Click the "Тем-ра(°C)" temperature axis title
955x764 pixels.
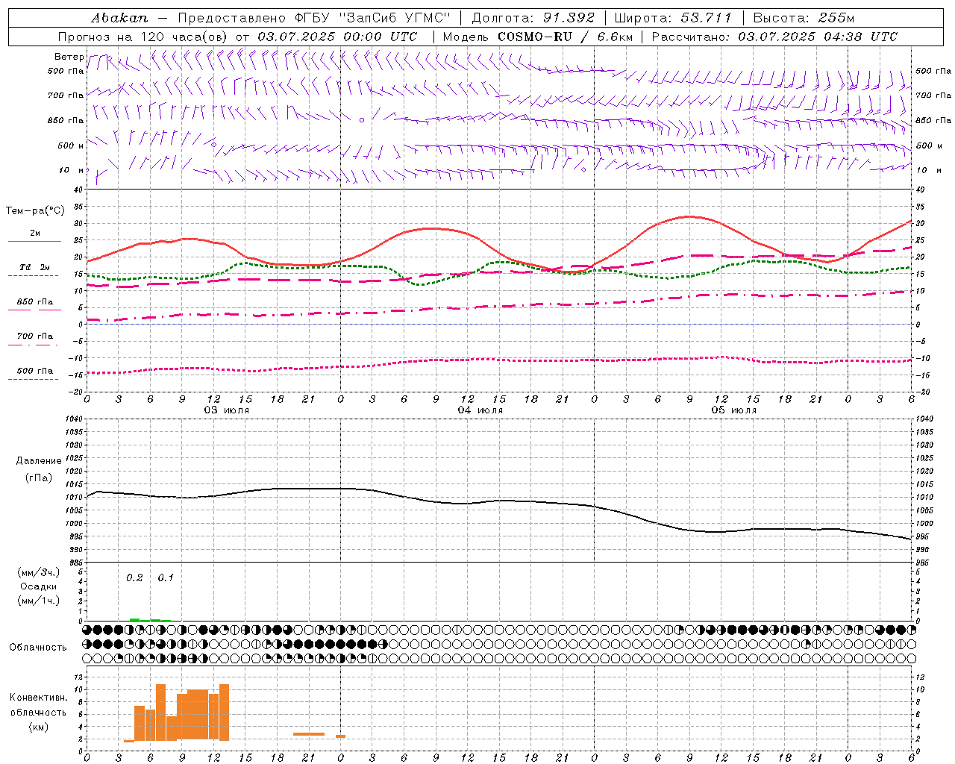tap(35, 211)
